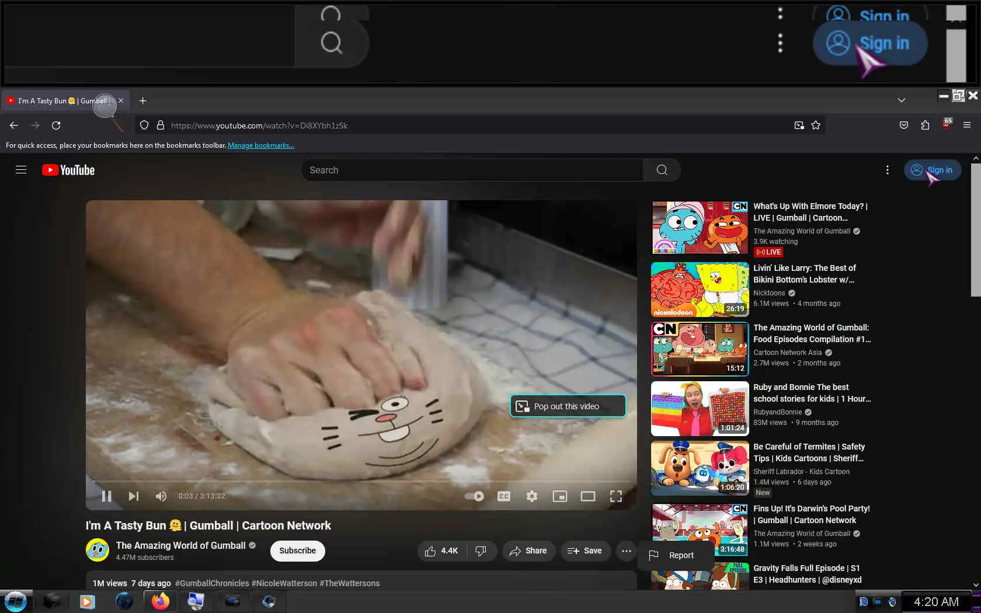Open the Save to Pocket icon
Screen dimensions: 981x613
tap(904, 125)
